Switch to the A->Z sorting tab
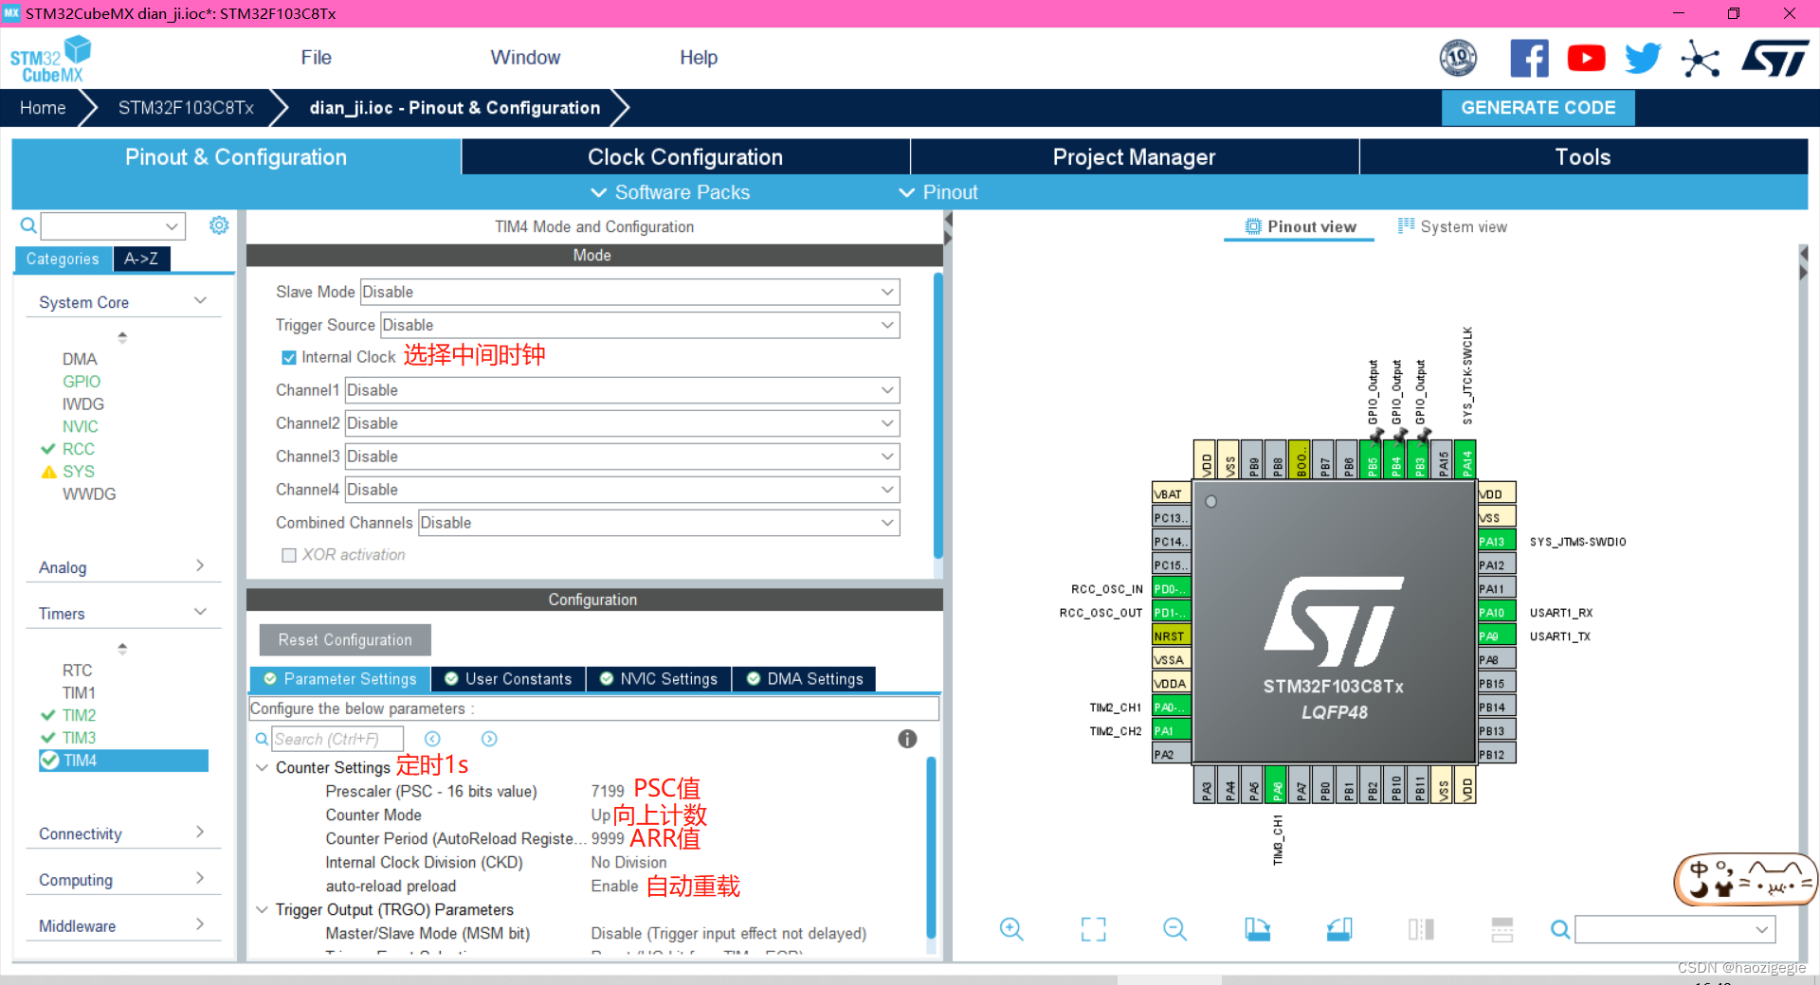 coord(141,259)
